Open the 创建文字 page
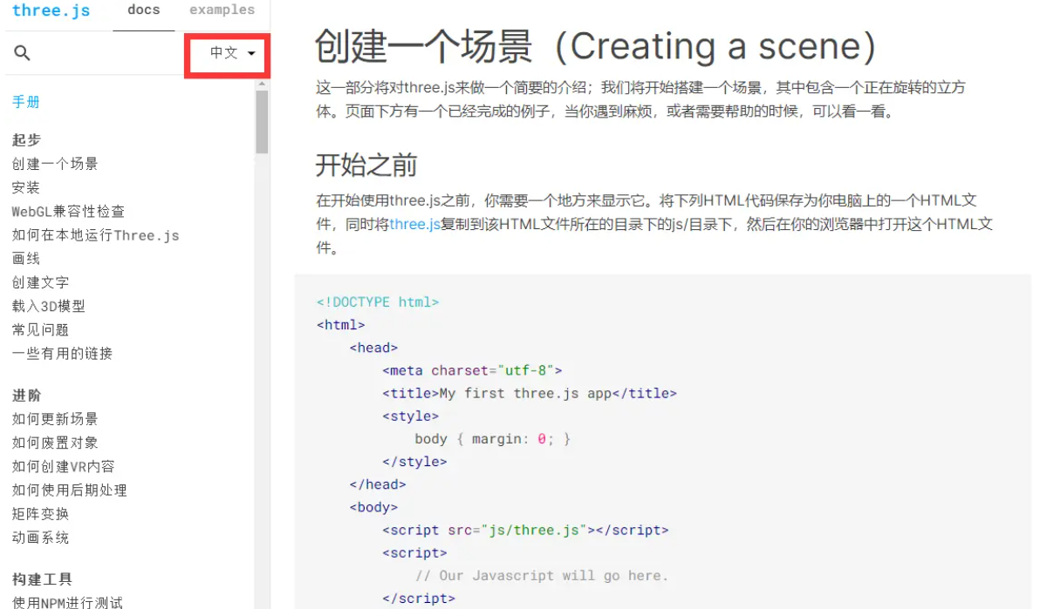This screenshot has height=609, width=1040. tap(40, 282)
